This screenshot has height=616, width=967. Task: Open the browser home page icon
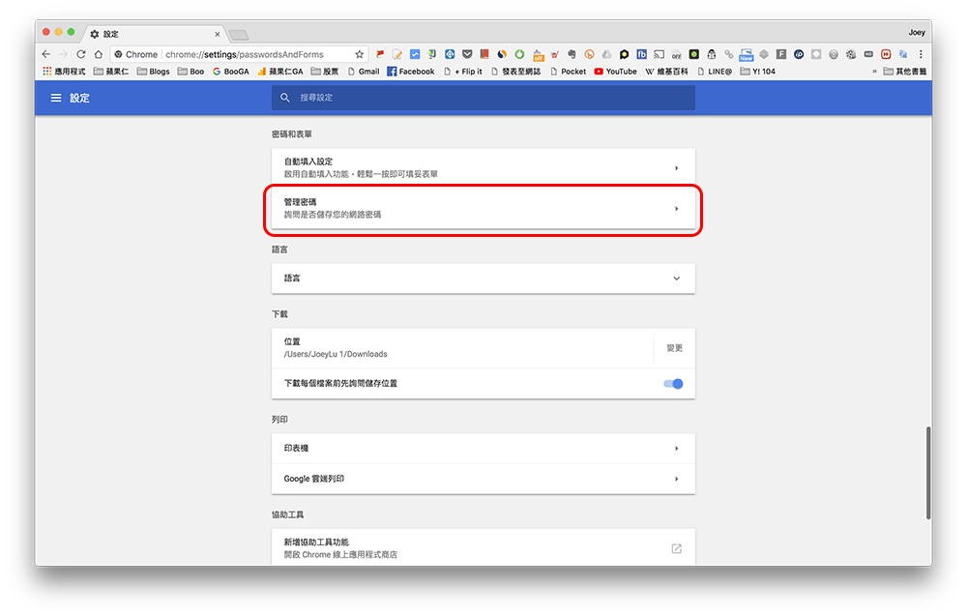(x=98, y=54)
